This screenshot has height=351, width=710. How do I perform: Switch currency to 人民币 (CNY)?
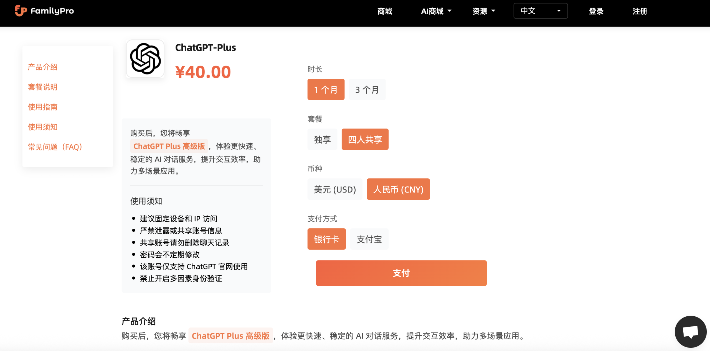[x=398, y=189]
